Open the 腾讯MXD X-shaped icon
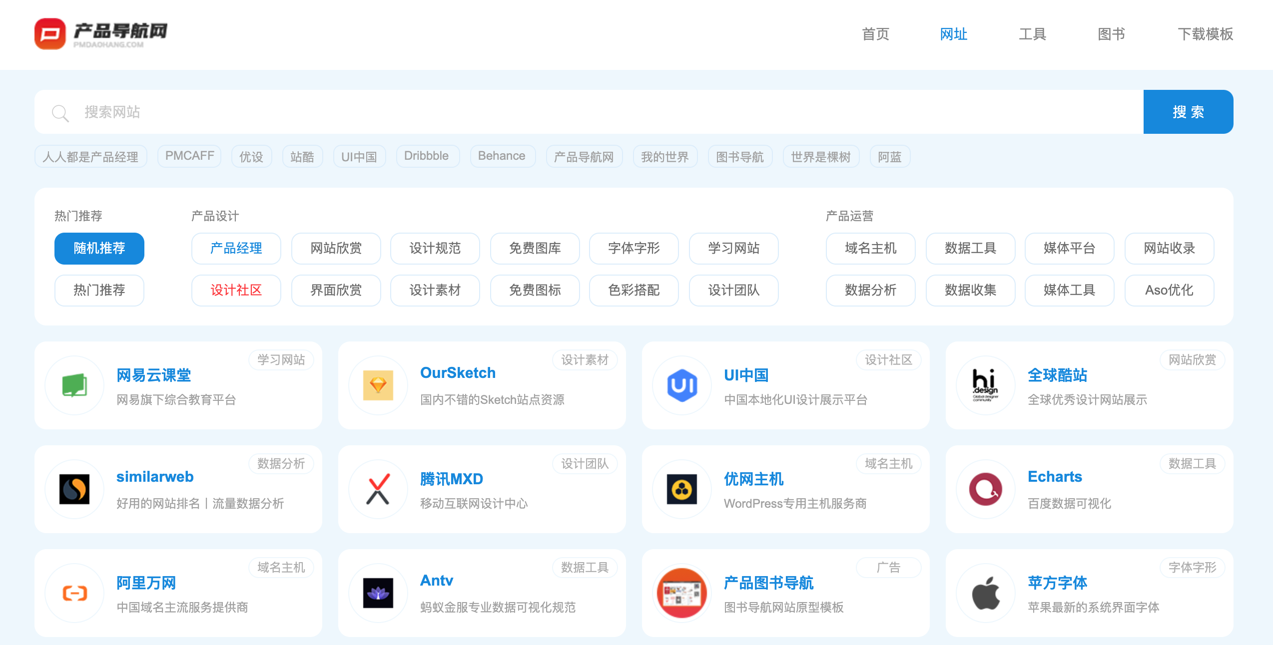 click(x=378, y=489)
